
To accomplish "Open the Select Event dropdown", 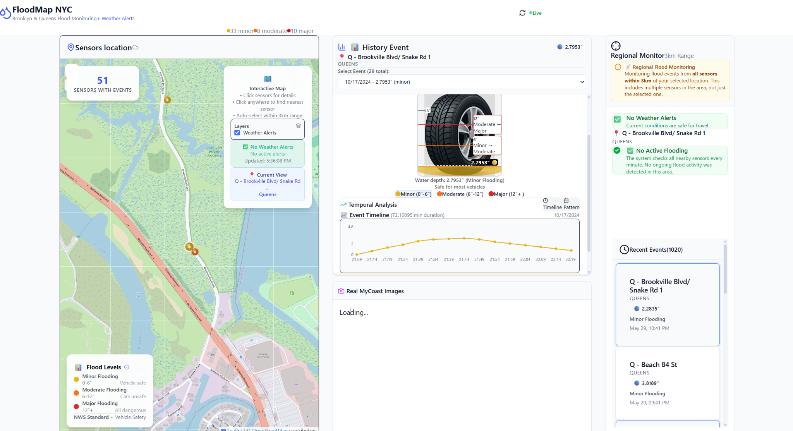I will pyautogui.click(x=462, y=82).
